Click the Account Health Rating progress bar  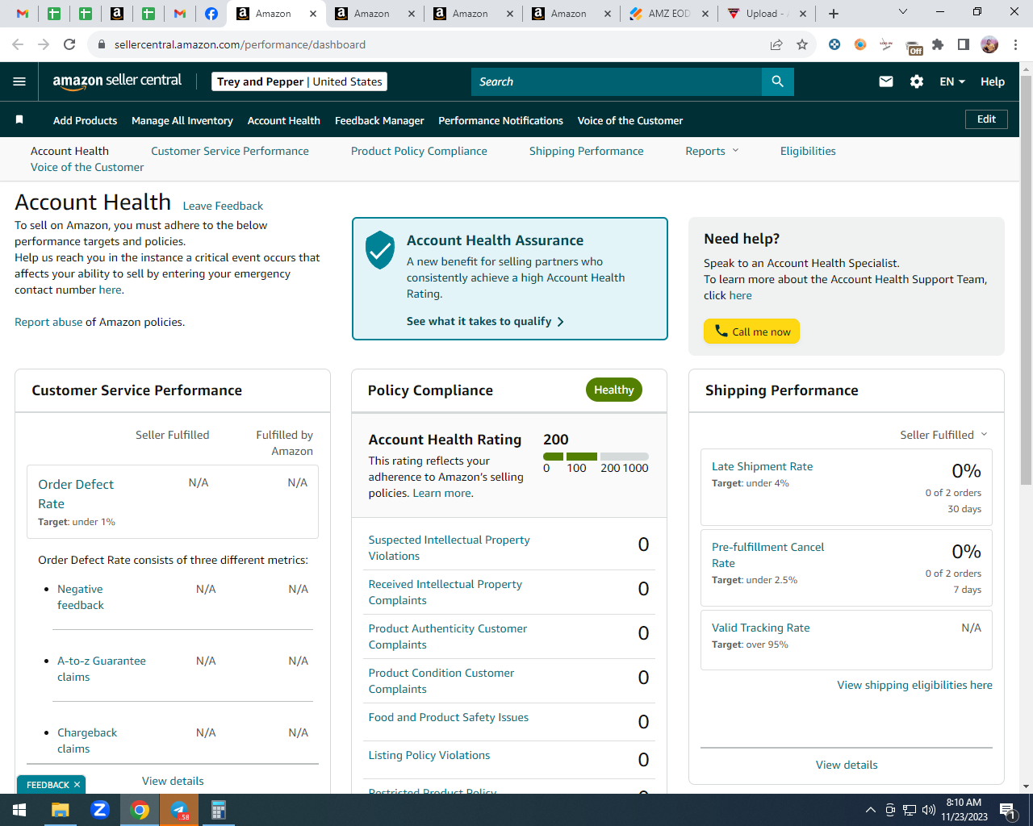(x=596, y=457)
